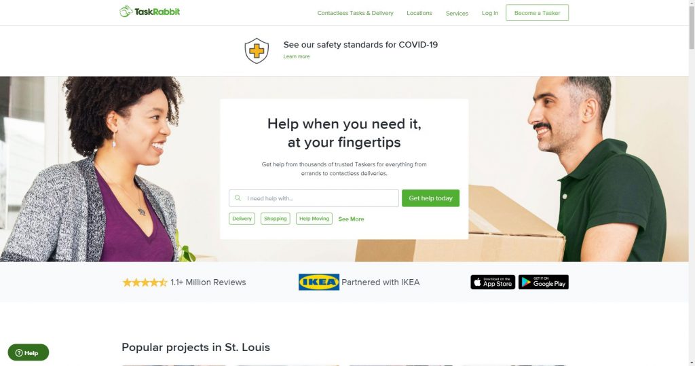Focus the 'I need help with...' field
Image resolution: width=695 pixels, height=366 pixels.
tap(314, 198)
